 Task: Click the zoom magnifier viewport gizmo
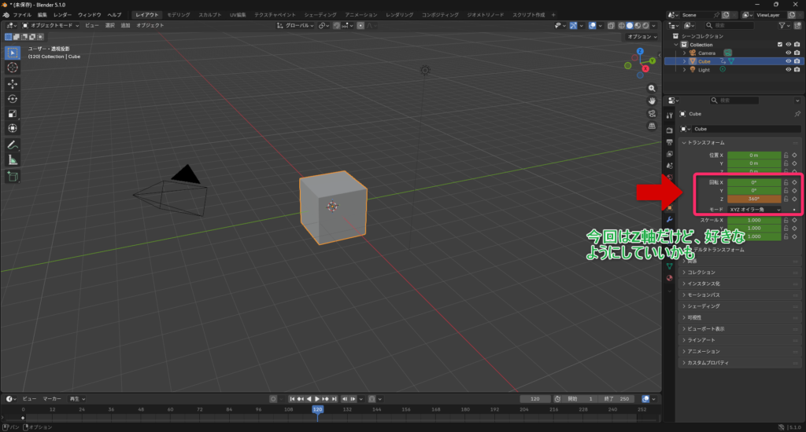pos(652,89)
